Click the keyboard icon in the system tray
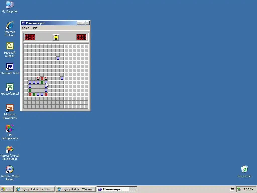This screenshot has width=257, height=193. tap(232, 189)
